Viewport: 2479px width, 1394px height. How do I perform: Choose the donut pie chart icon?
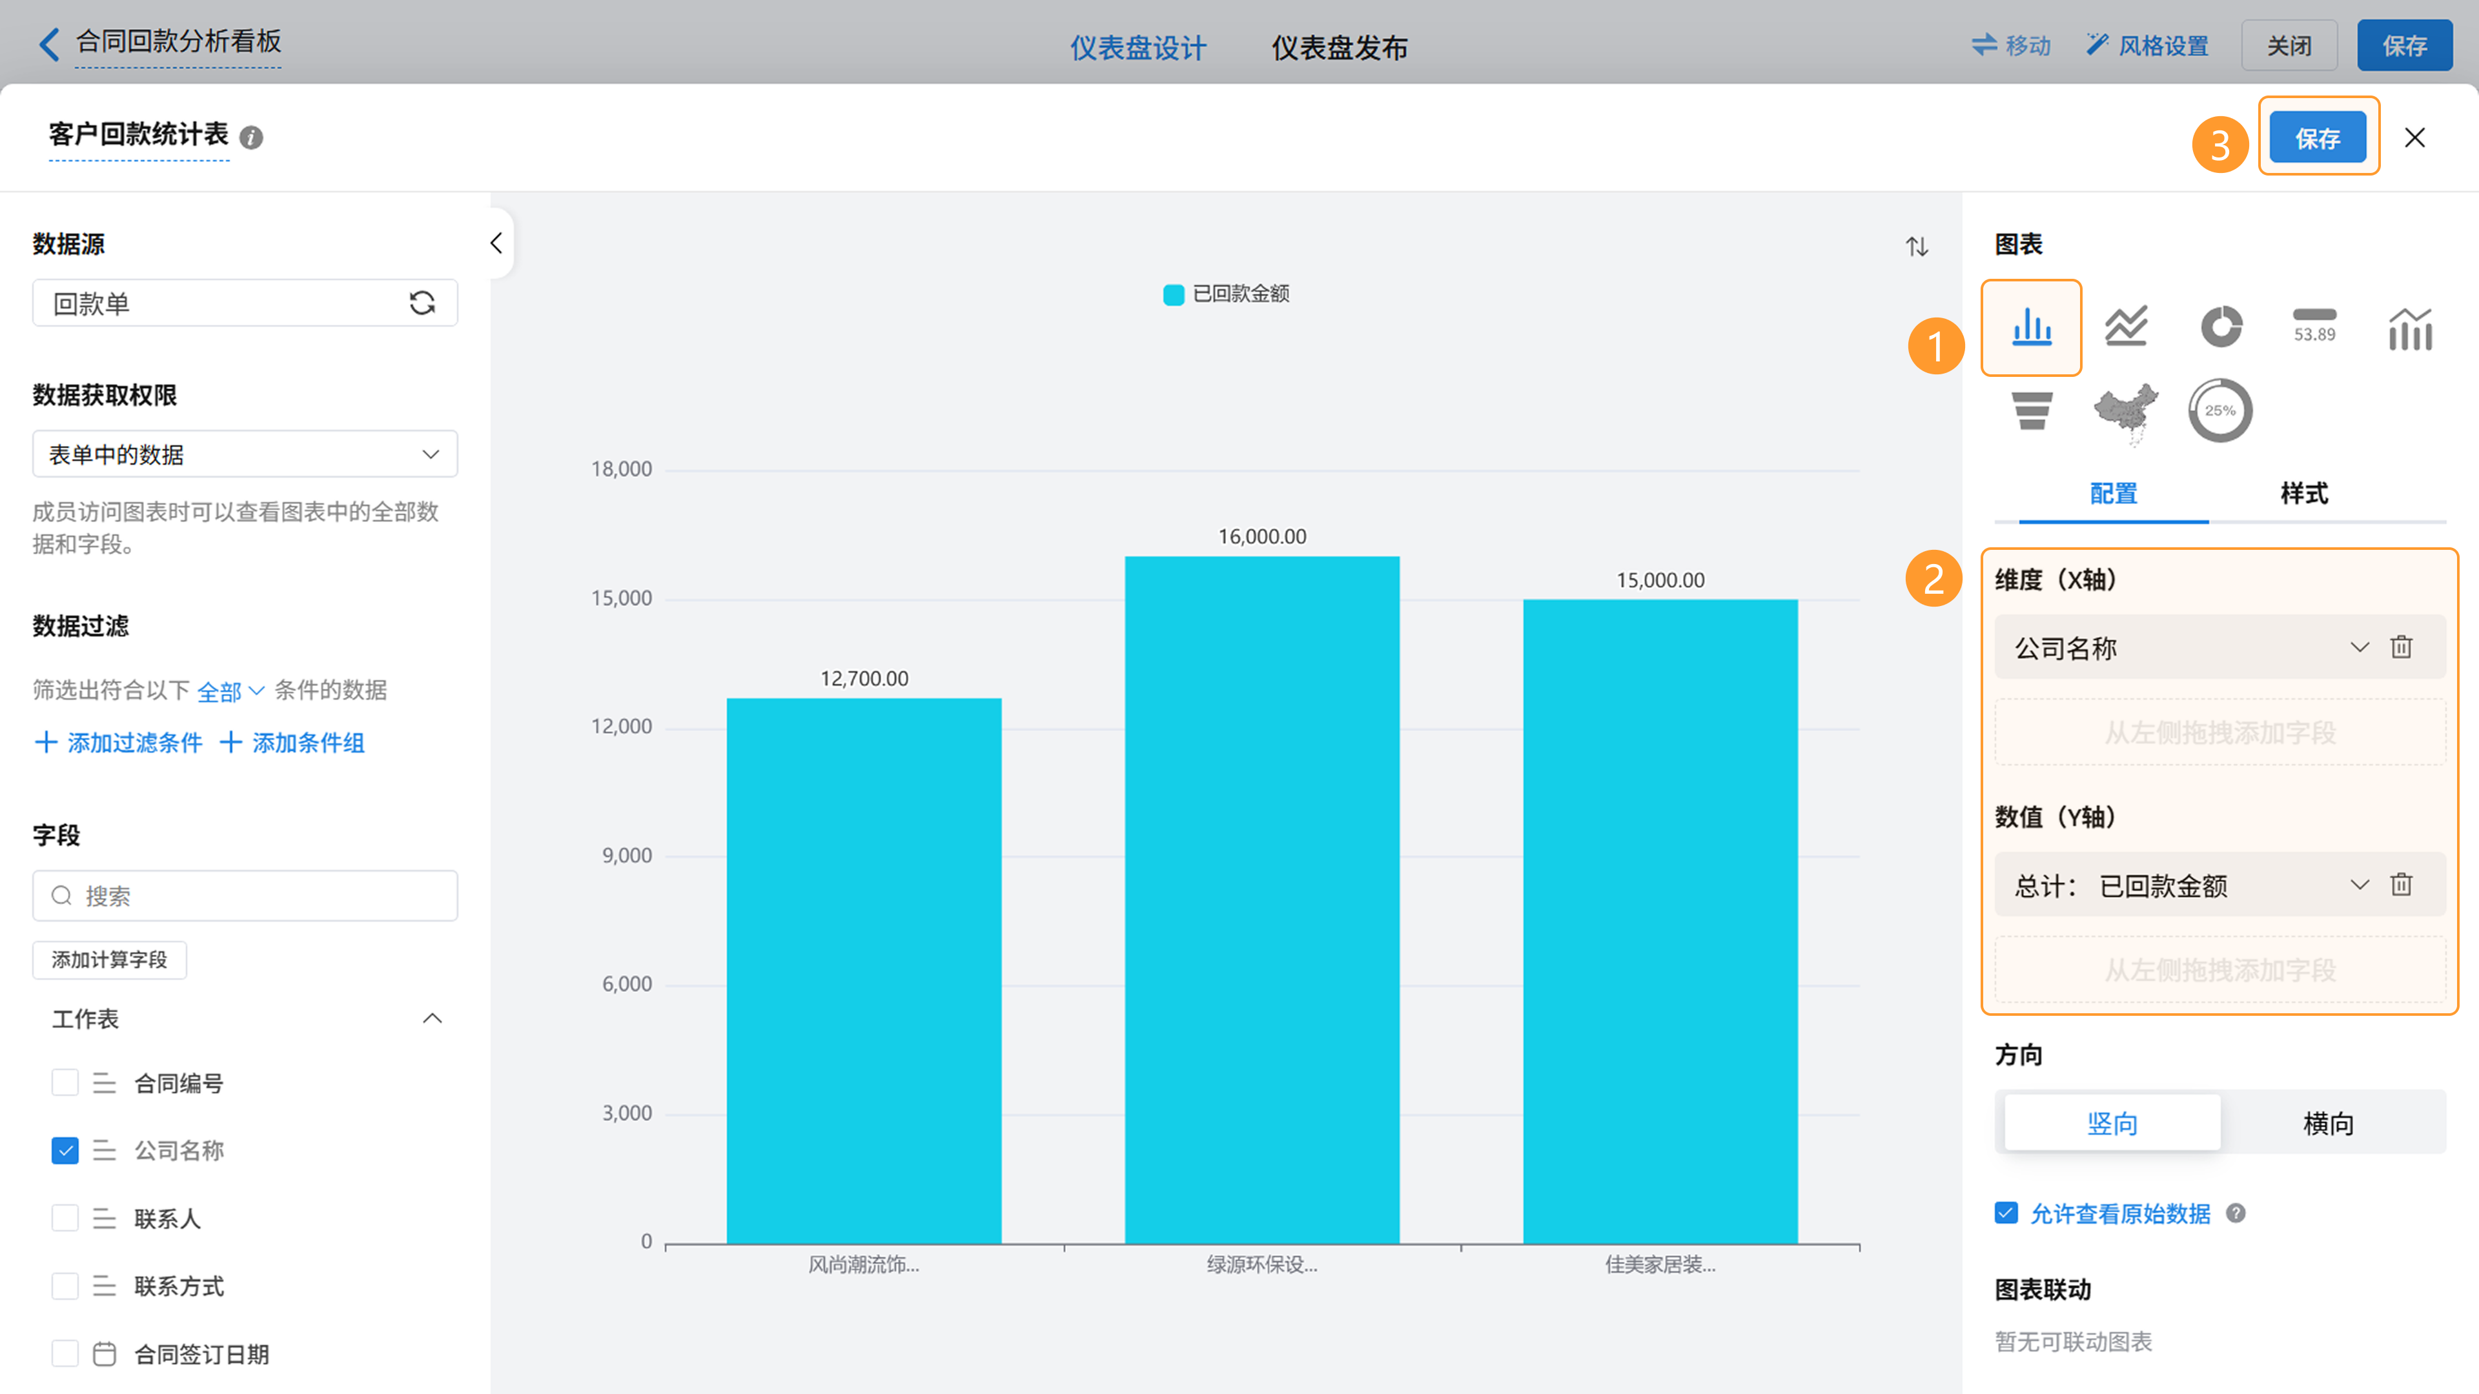click(2221, 326)
